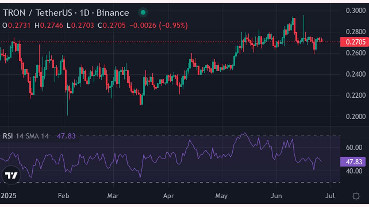Click the TradingView logo icon

[11, 175]
